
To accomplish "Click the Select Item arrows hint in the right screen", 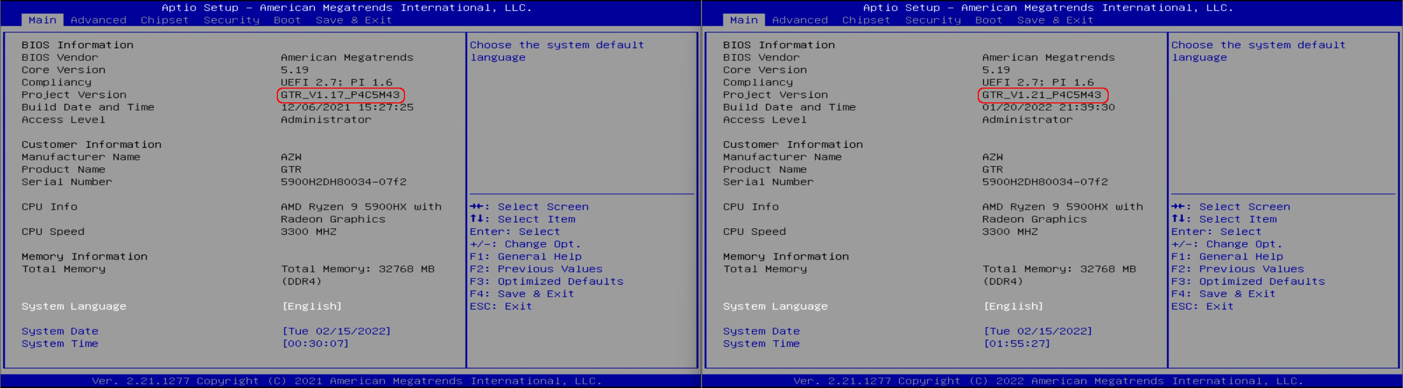I will 1224,219.
